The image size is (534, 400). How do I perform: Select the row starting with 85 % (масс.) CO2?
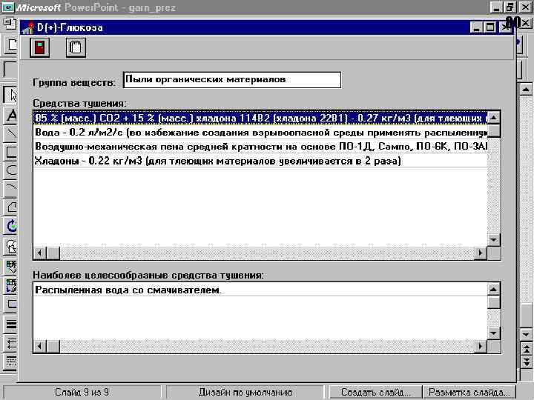pyautogui.click(x=260, y=118)
